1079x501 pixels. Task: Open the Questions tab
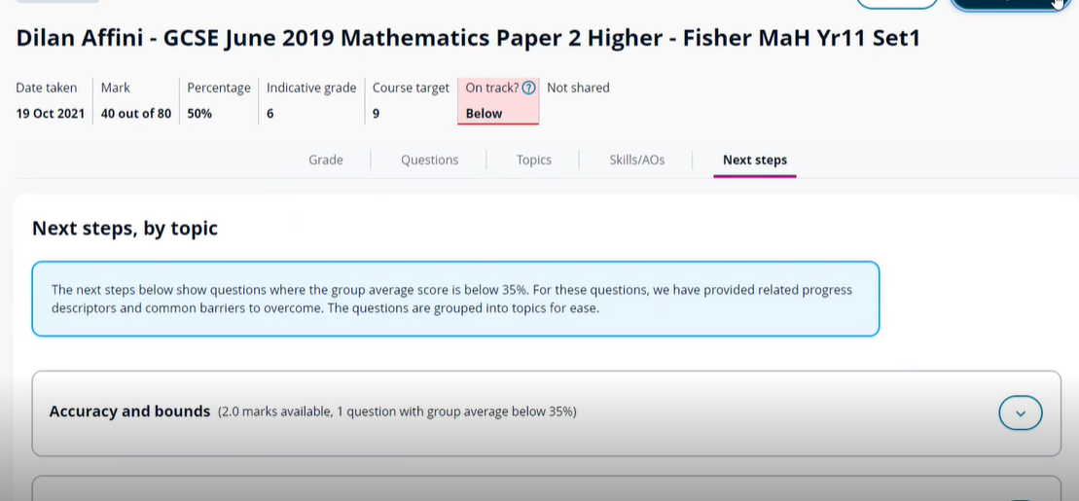point(429,160)
